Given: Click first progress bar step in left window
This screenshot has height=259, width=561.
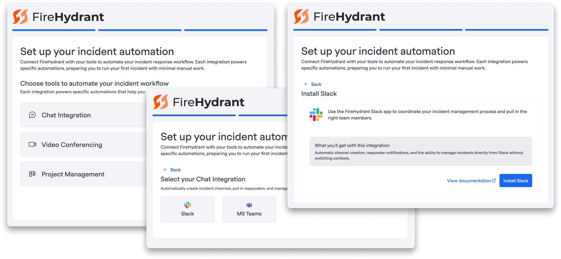Looking at the screenshot, I should pyautogui.click(x=54, y=30).
